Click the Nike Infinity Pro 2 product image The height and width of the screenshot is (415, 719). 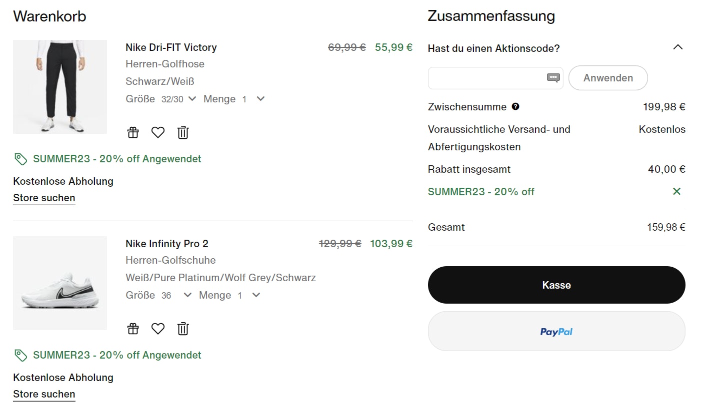[59, 283]
